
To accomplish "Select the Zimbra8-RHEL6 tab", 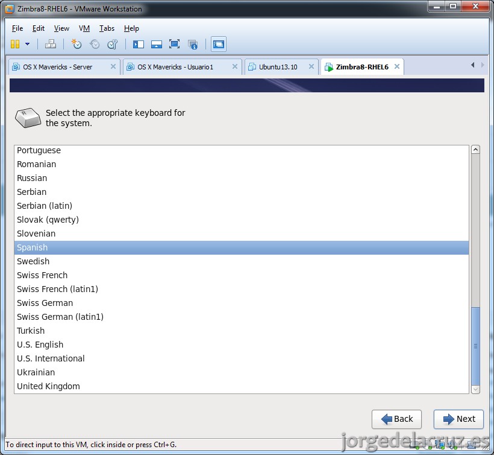I will tap(361, 67).
